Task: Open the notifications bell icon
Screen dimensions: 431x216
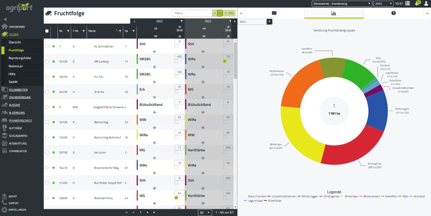Action: pyautogui.click(x=417, y=4)
